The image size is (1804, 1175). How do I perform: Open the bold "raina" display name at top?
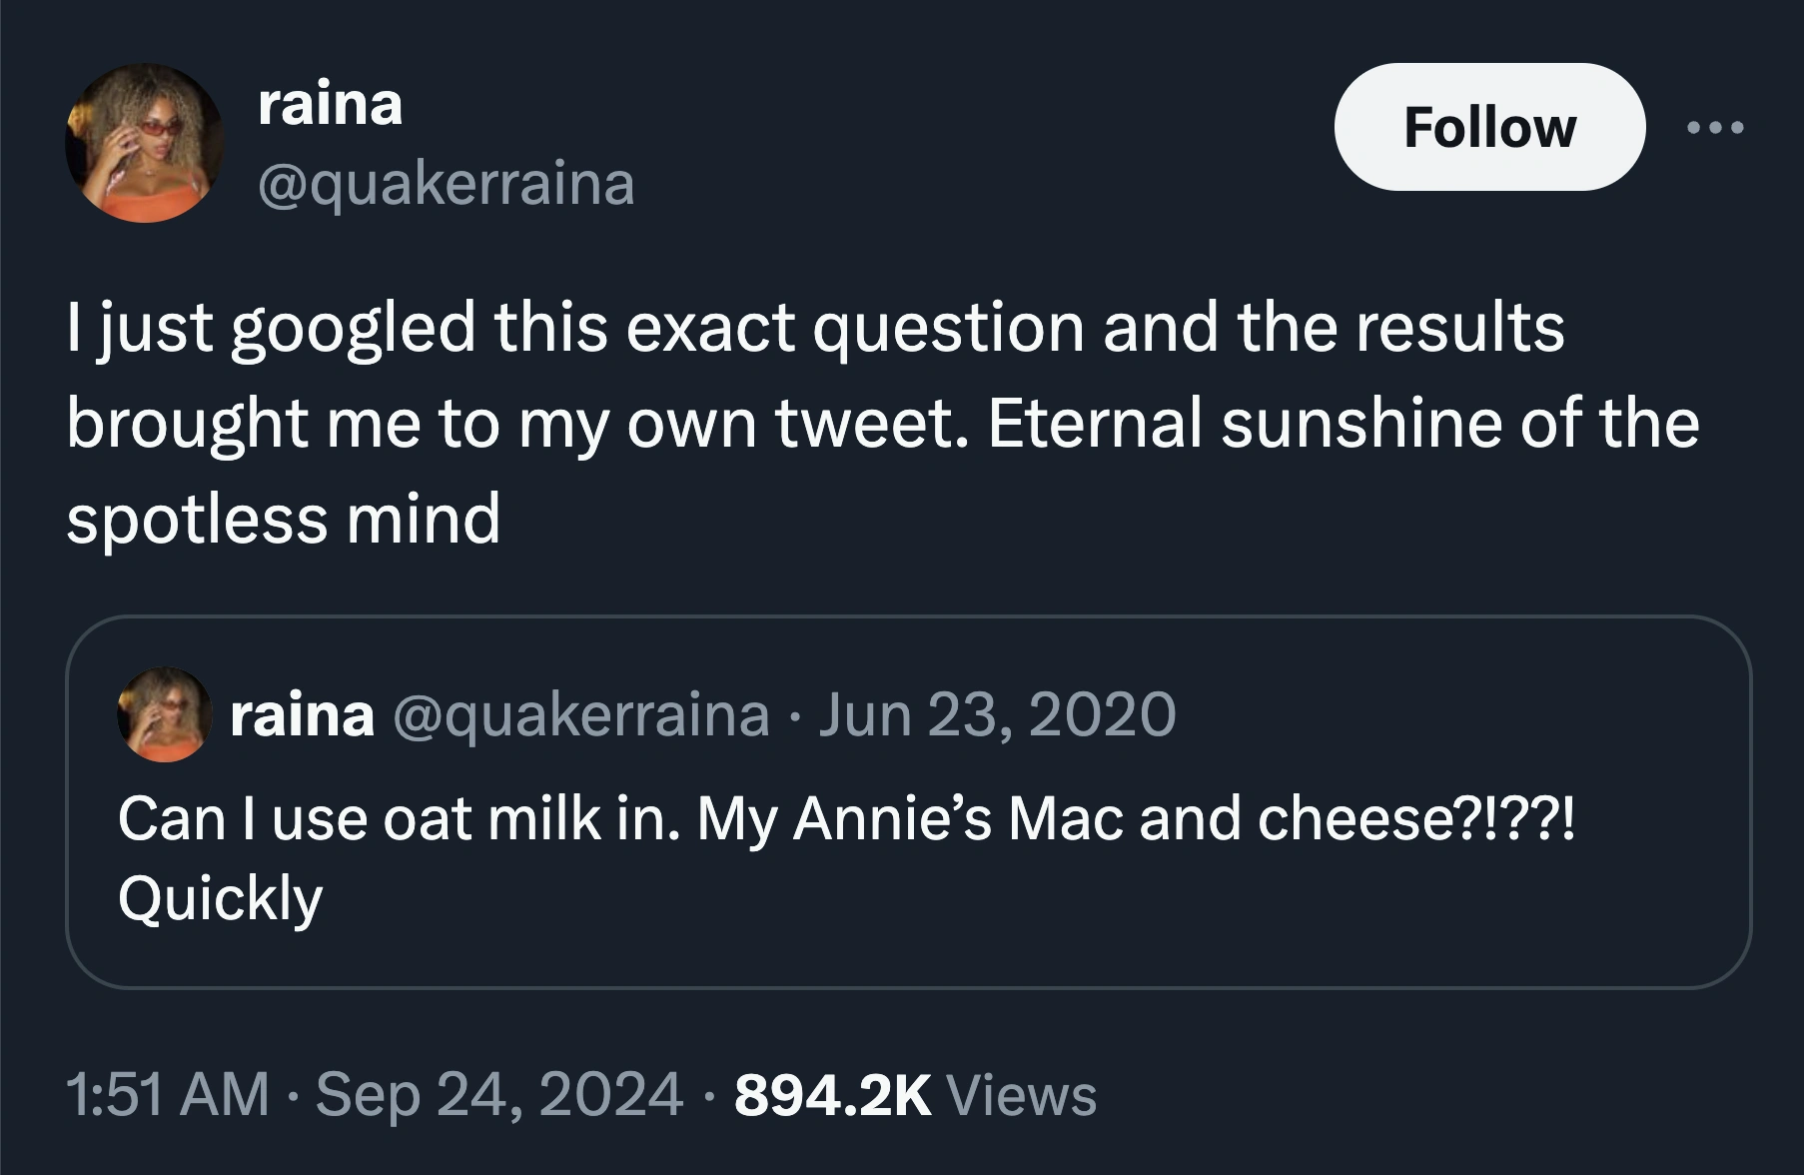pos(330,104)
